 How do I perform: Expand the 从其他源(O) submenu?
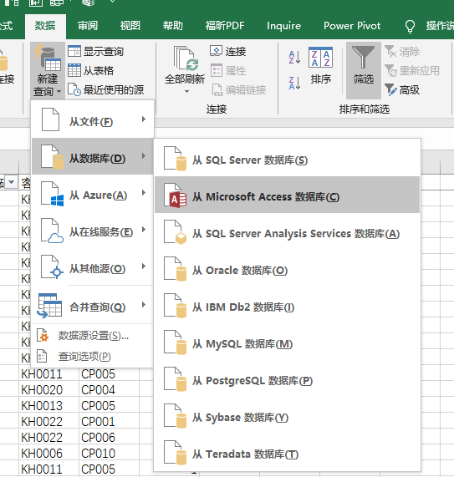point(93,266)
